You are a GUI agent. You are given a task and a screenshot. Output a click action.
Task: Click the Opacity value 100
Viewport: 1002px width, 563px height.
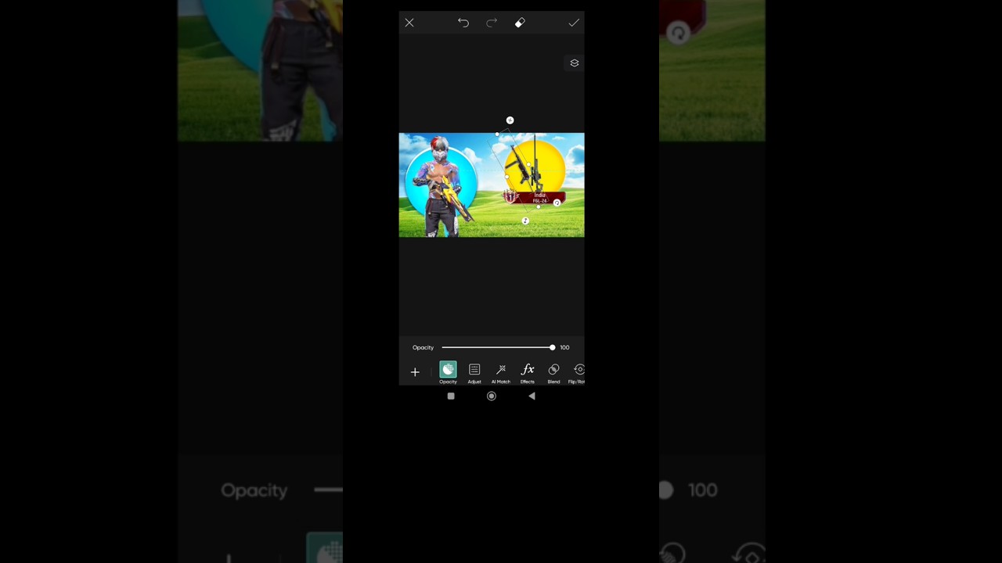pos(564,347)
